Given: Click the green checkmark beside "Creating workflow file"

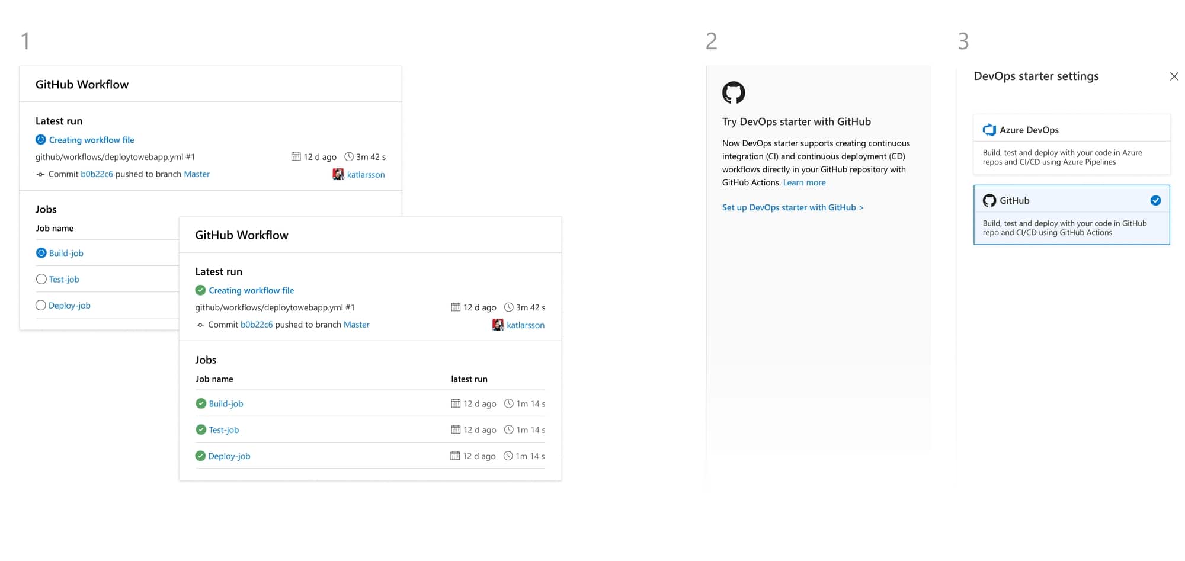Looking at the screenshot, I should click(x=201, y=290).
